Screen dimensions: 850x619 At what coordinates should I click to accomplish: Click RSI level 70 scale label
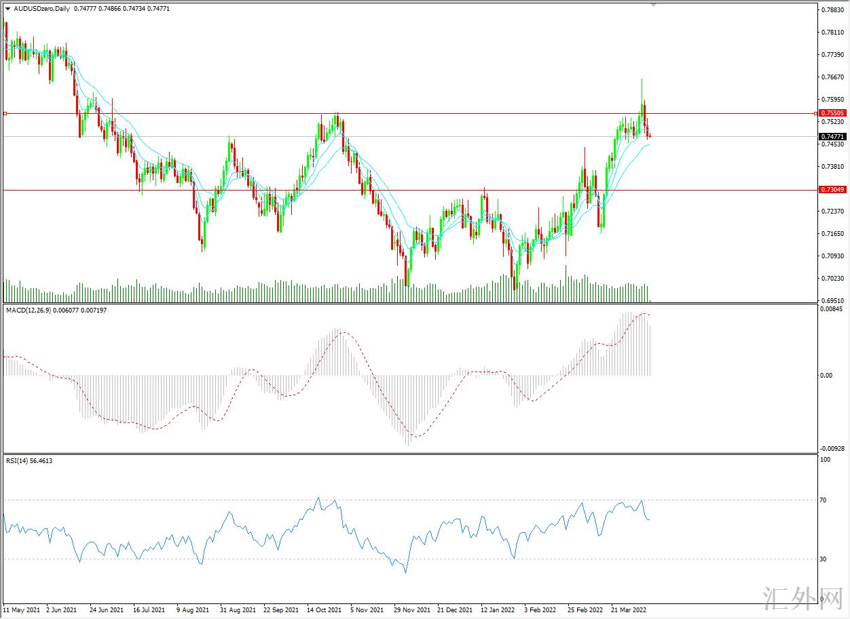[823, 500]
